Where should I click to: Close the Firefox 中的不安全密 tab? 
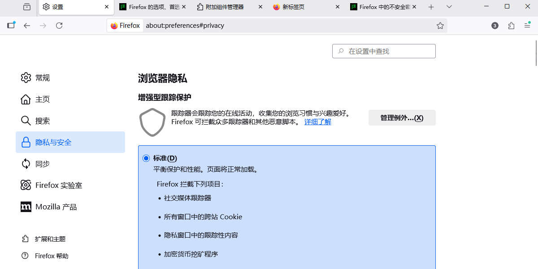[414, 7]
